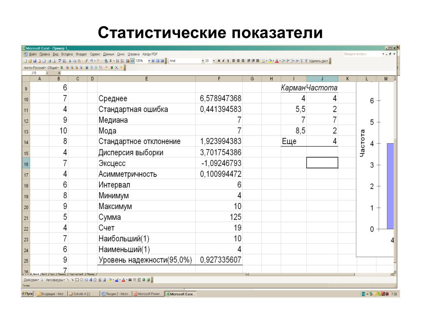Select the selected cell J16
421x316 pixels.
click(x=322, y=163)
